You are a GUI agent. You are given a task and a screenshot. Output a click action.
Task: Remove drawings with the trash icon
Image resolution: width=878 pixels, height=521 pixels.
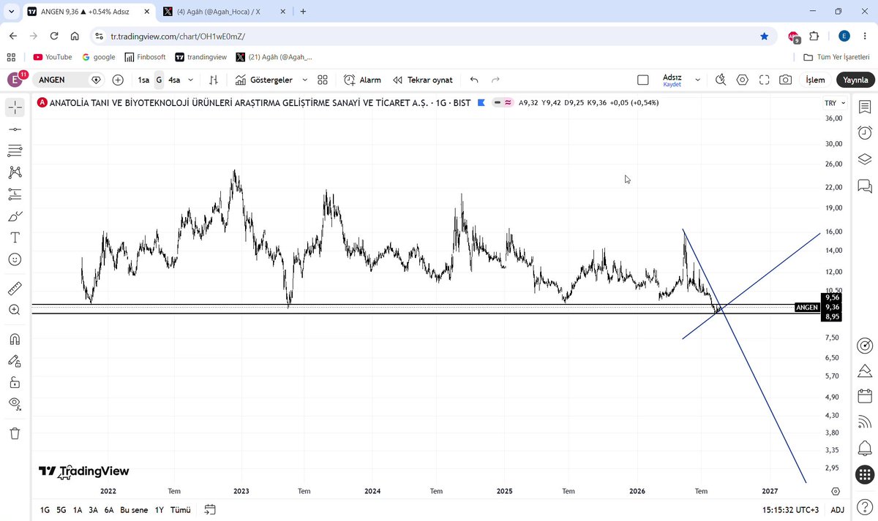click(x=15, y=433)
